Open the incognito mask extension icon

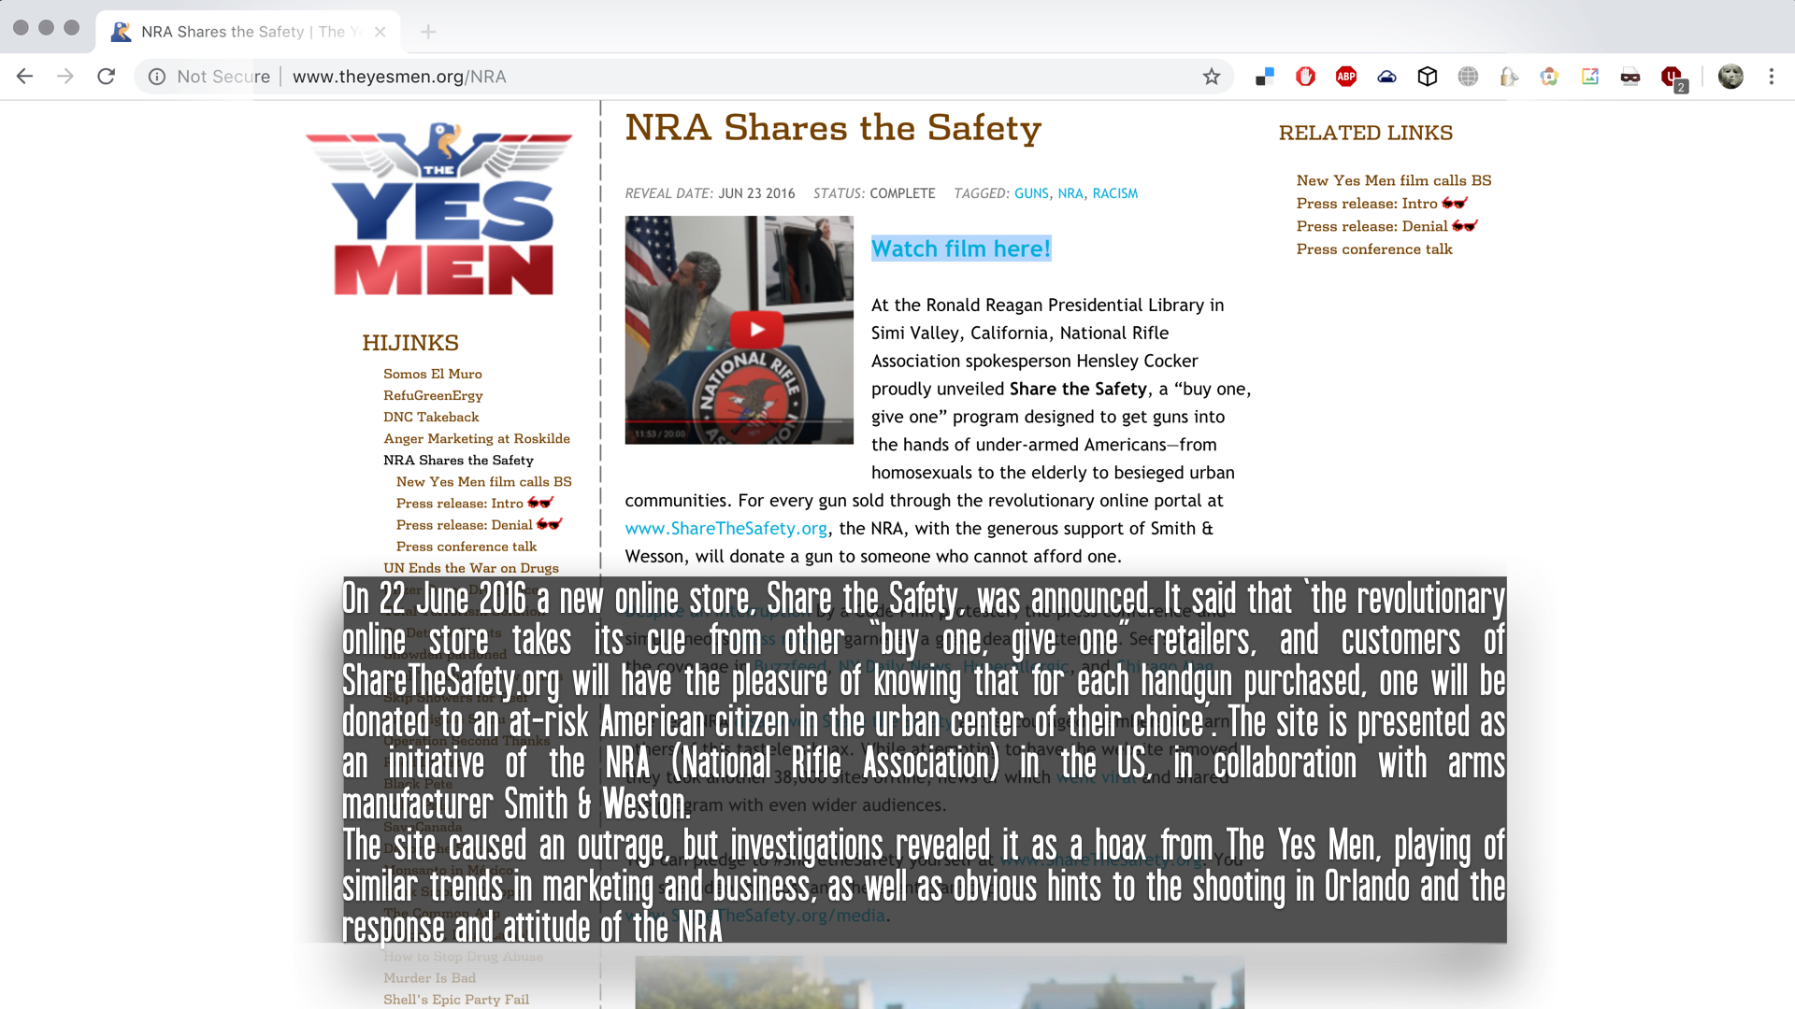pos(1630,77)
